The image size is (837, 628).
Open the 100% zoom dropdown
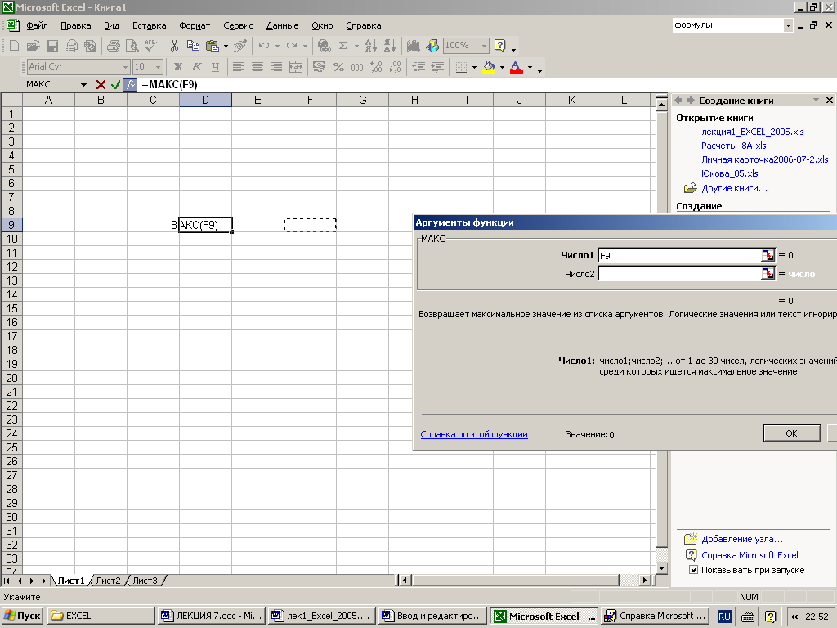pyautogui.click(x=484, y=46)
